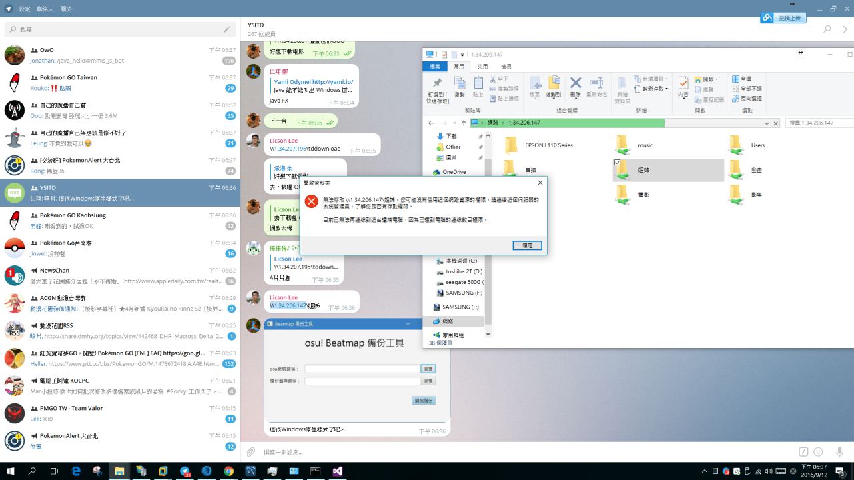Open the 聯絡人 menu in Telegram
854x480 pixels.
point(45,9)
